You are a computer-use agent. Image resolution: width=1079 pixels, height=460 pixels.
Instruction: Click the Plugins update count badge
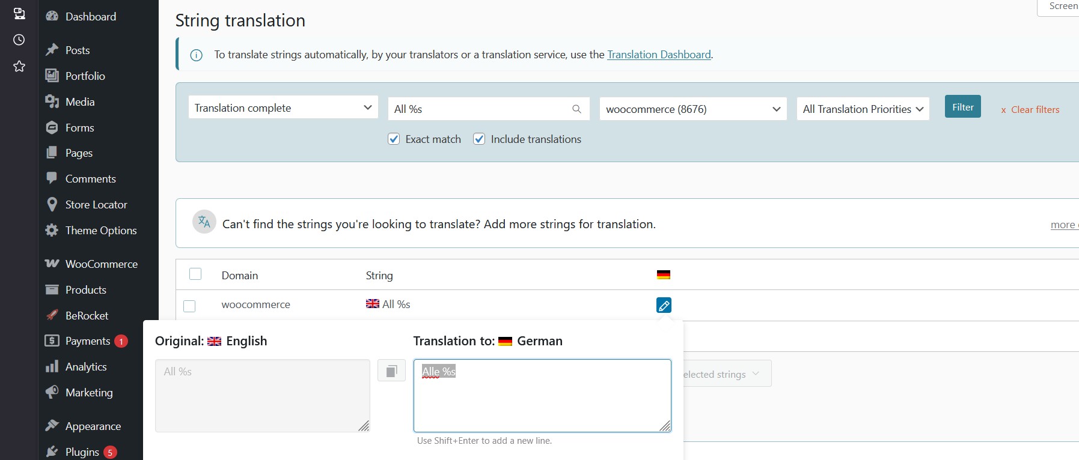tap(110, 452)
